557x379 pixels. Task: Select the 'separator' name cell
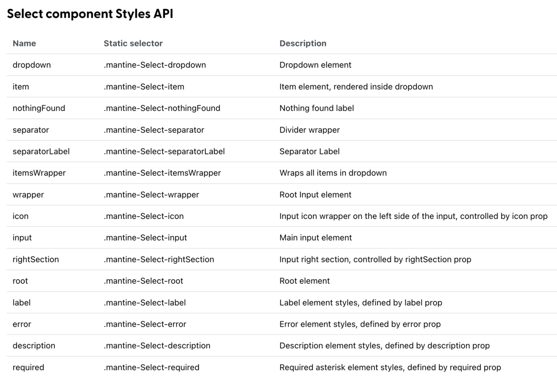(x=31, y=130)
